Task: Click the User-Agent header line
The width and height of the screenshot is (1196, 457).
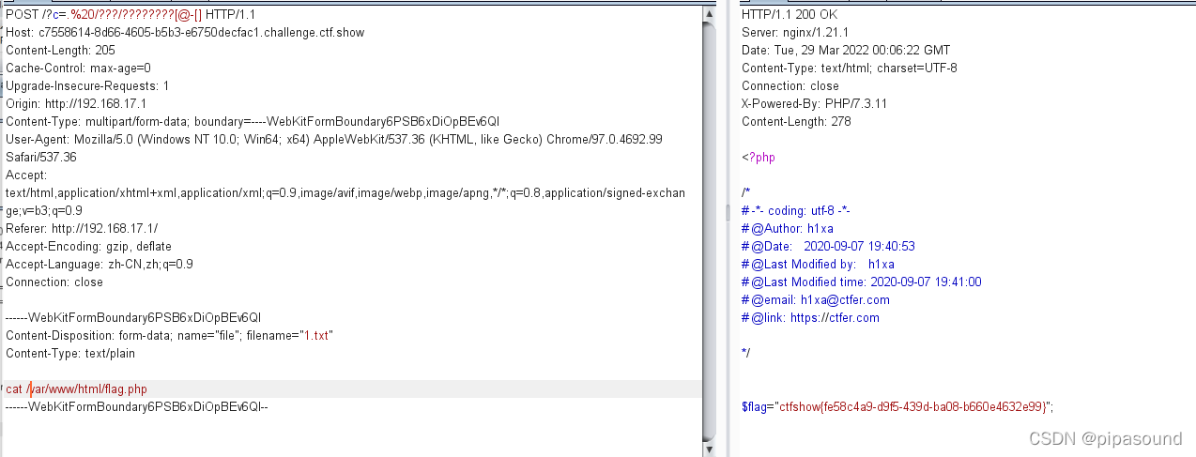Action: click(334, 140)
